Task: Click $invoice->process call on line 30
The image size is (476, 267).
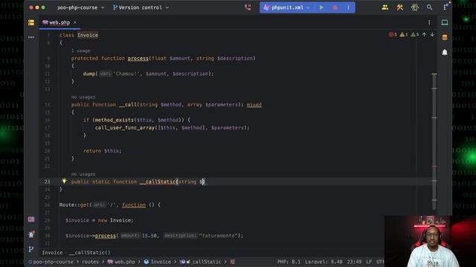Action: [91, 236]
